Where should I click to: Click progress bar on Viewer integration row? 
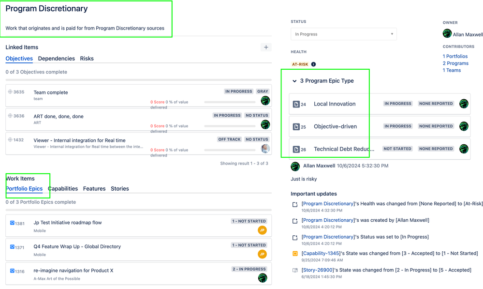230,150
